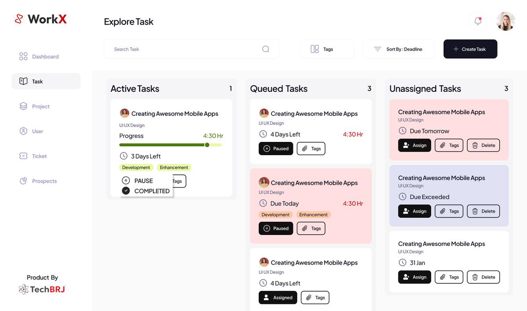Toggle Paused on the 4 Days Left queued task
The width and height of the screenshot is (527, 311).
276,148
